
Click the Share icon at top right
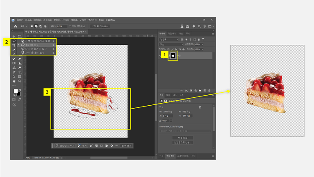coord(188,26)
